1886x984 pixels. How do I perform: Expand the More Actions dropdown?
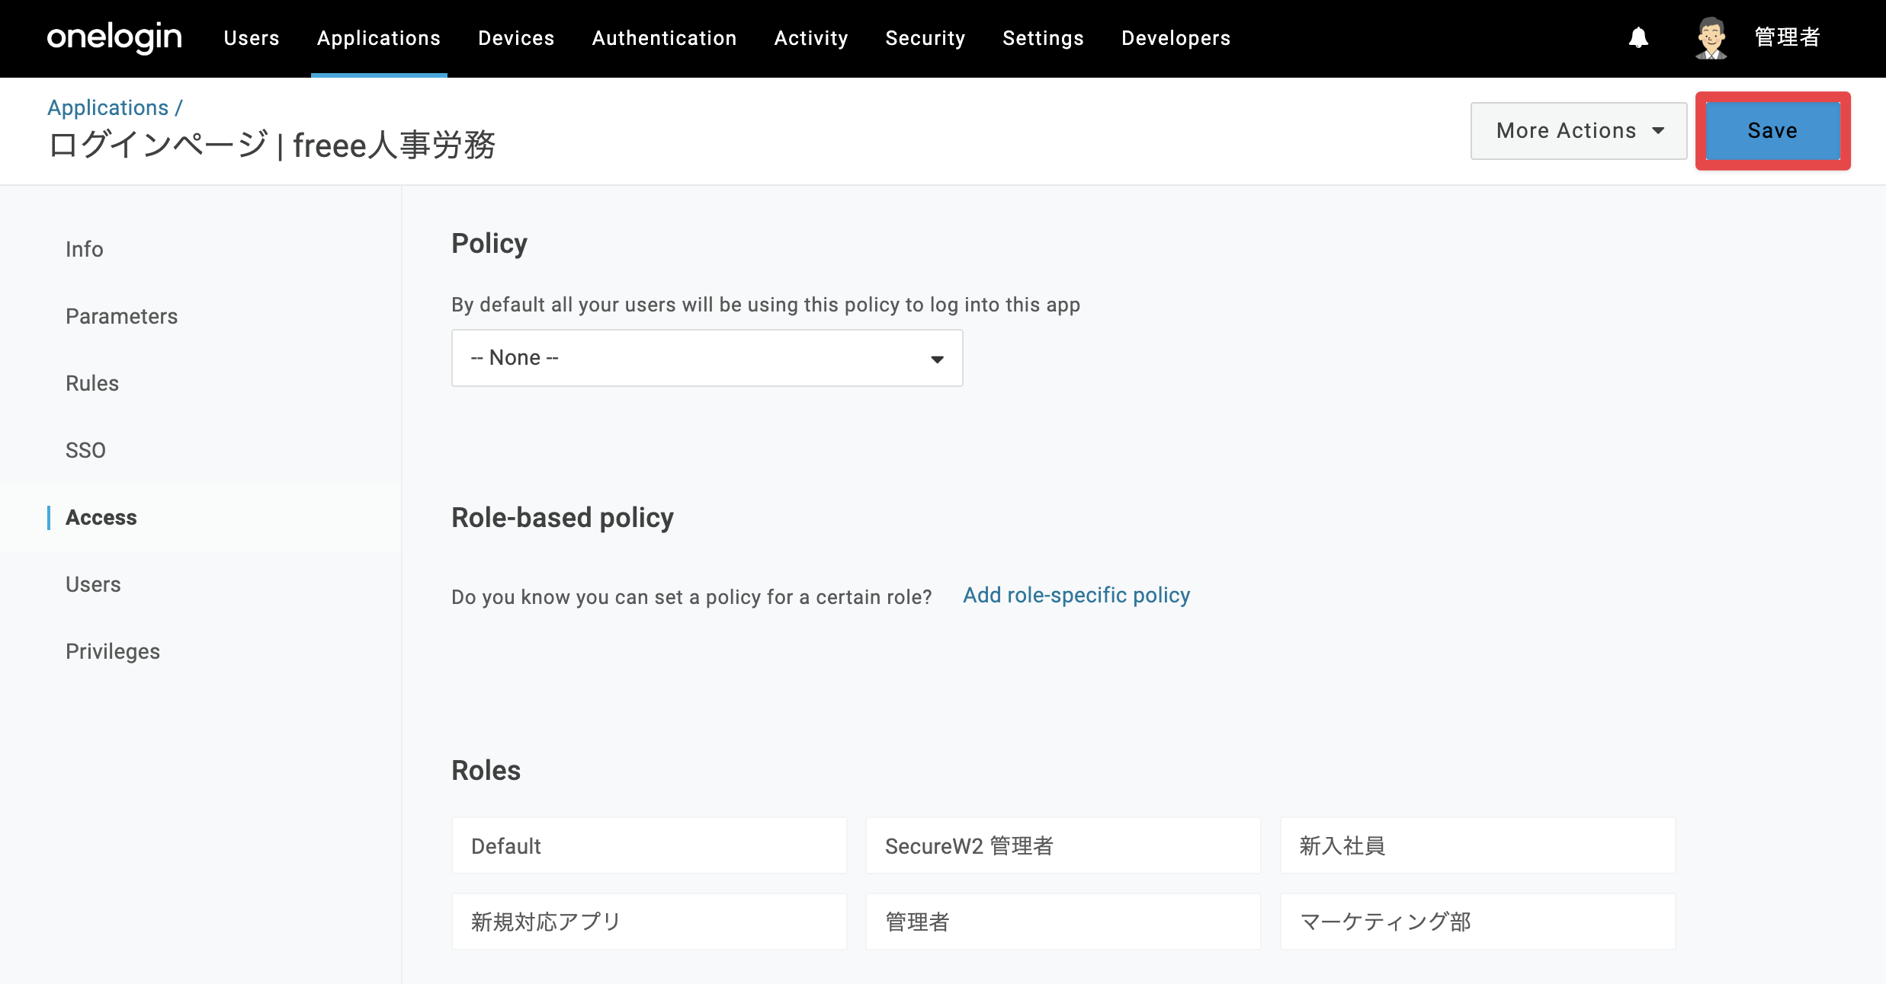point(1578,131)
